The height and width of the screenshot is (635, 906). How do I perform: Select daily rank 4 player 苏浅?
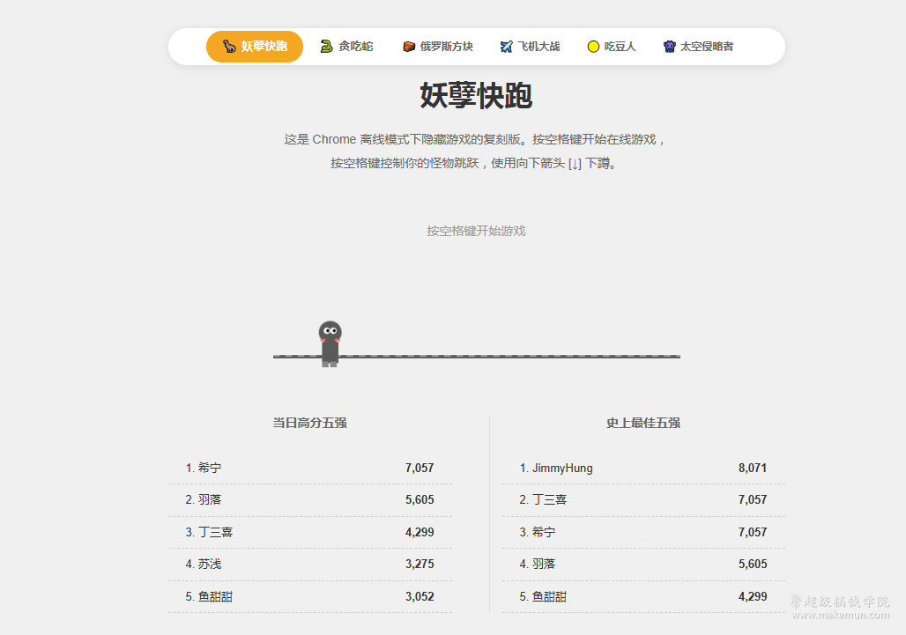pyautogui.click(x=309, y=564)
